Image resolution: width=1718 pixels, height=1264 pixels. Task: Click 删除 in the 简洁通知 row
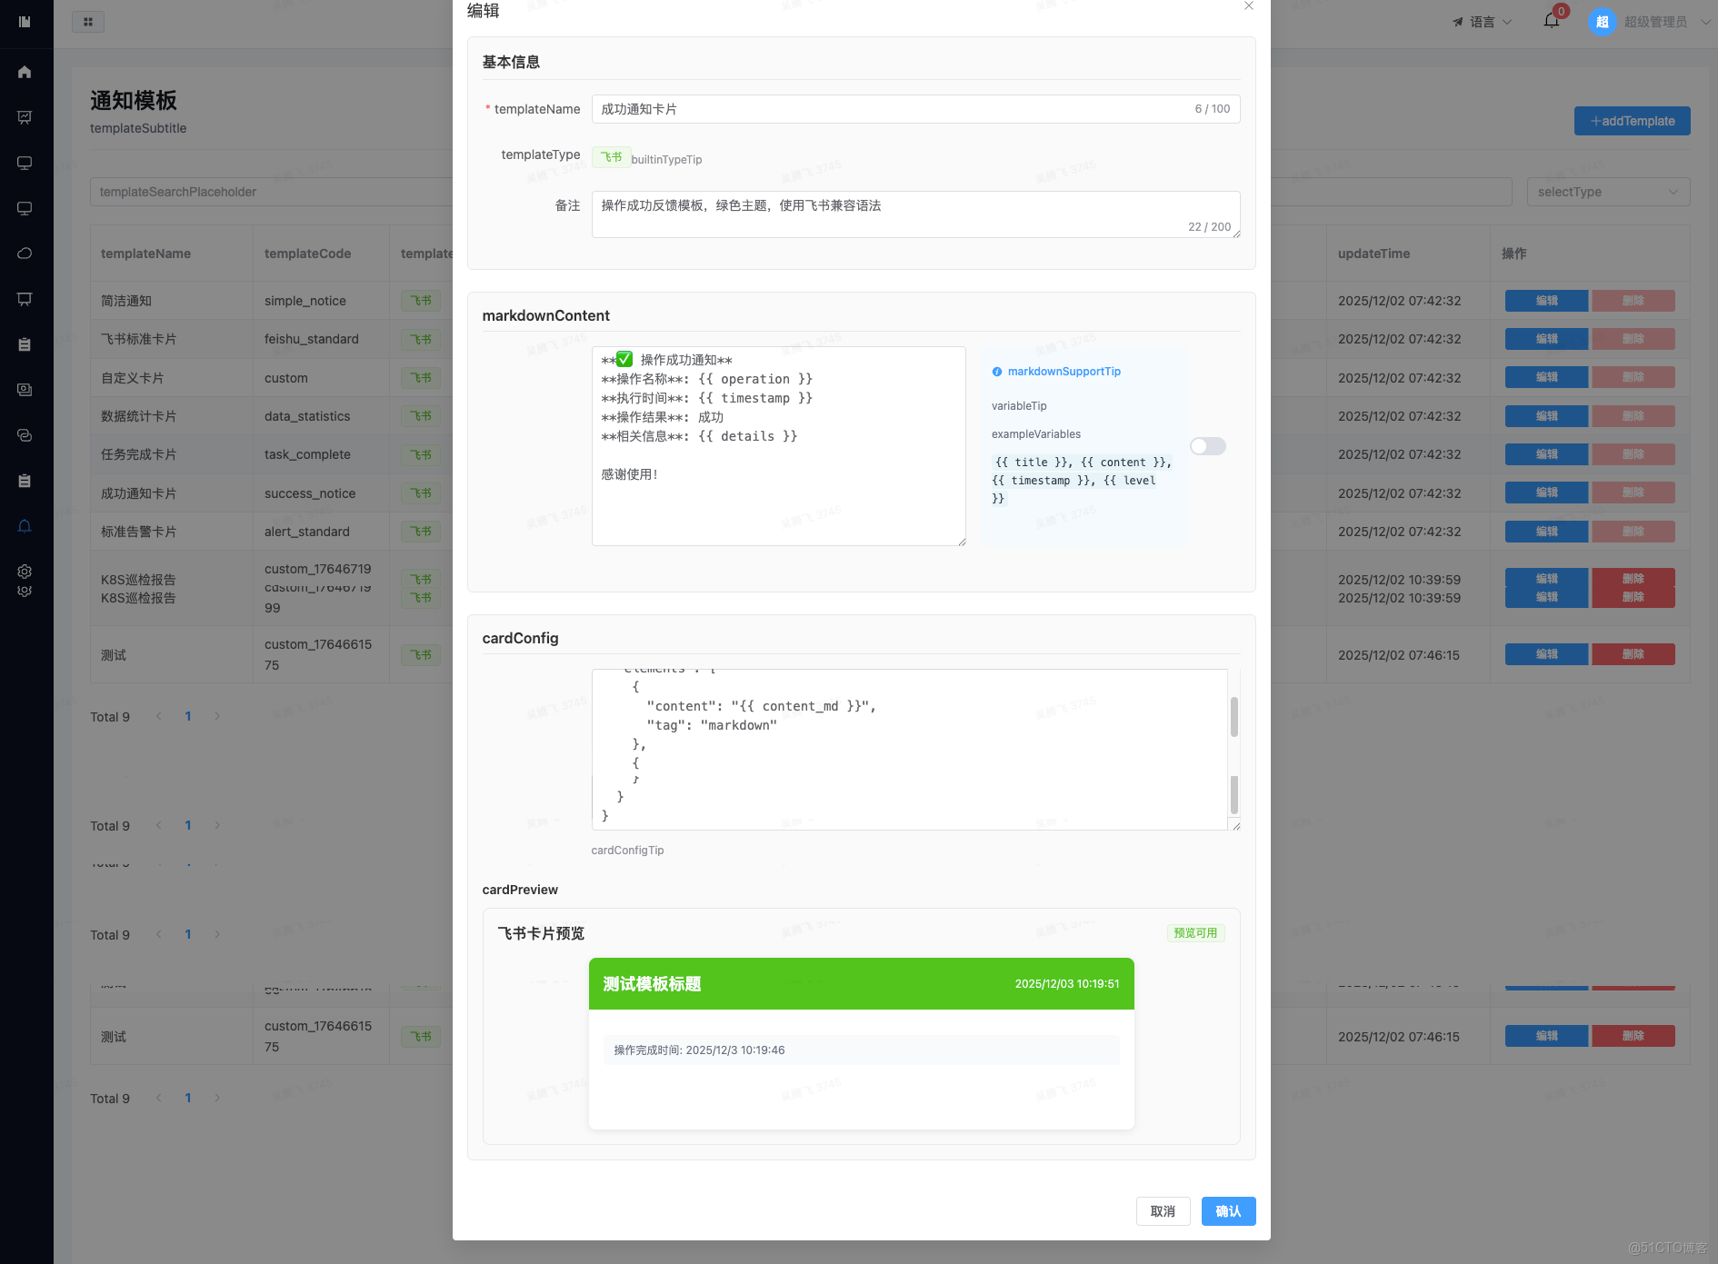click(x=1633, y=301)
